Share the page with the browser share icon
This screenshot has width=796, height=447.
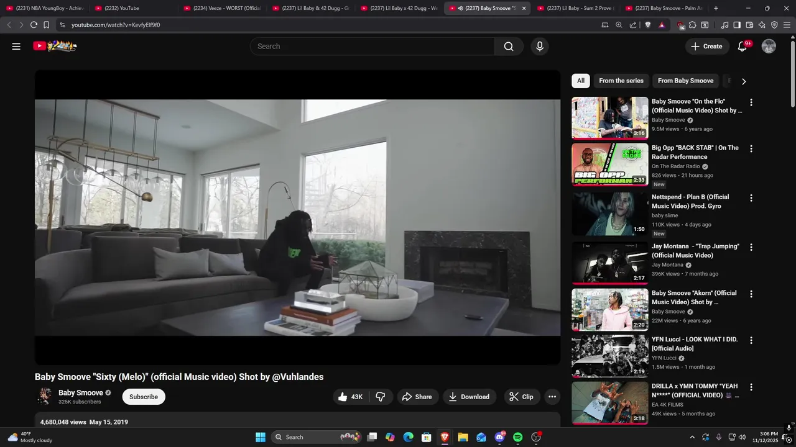633,25
